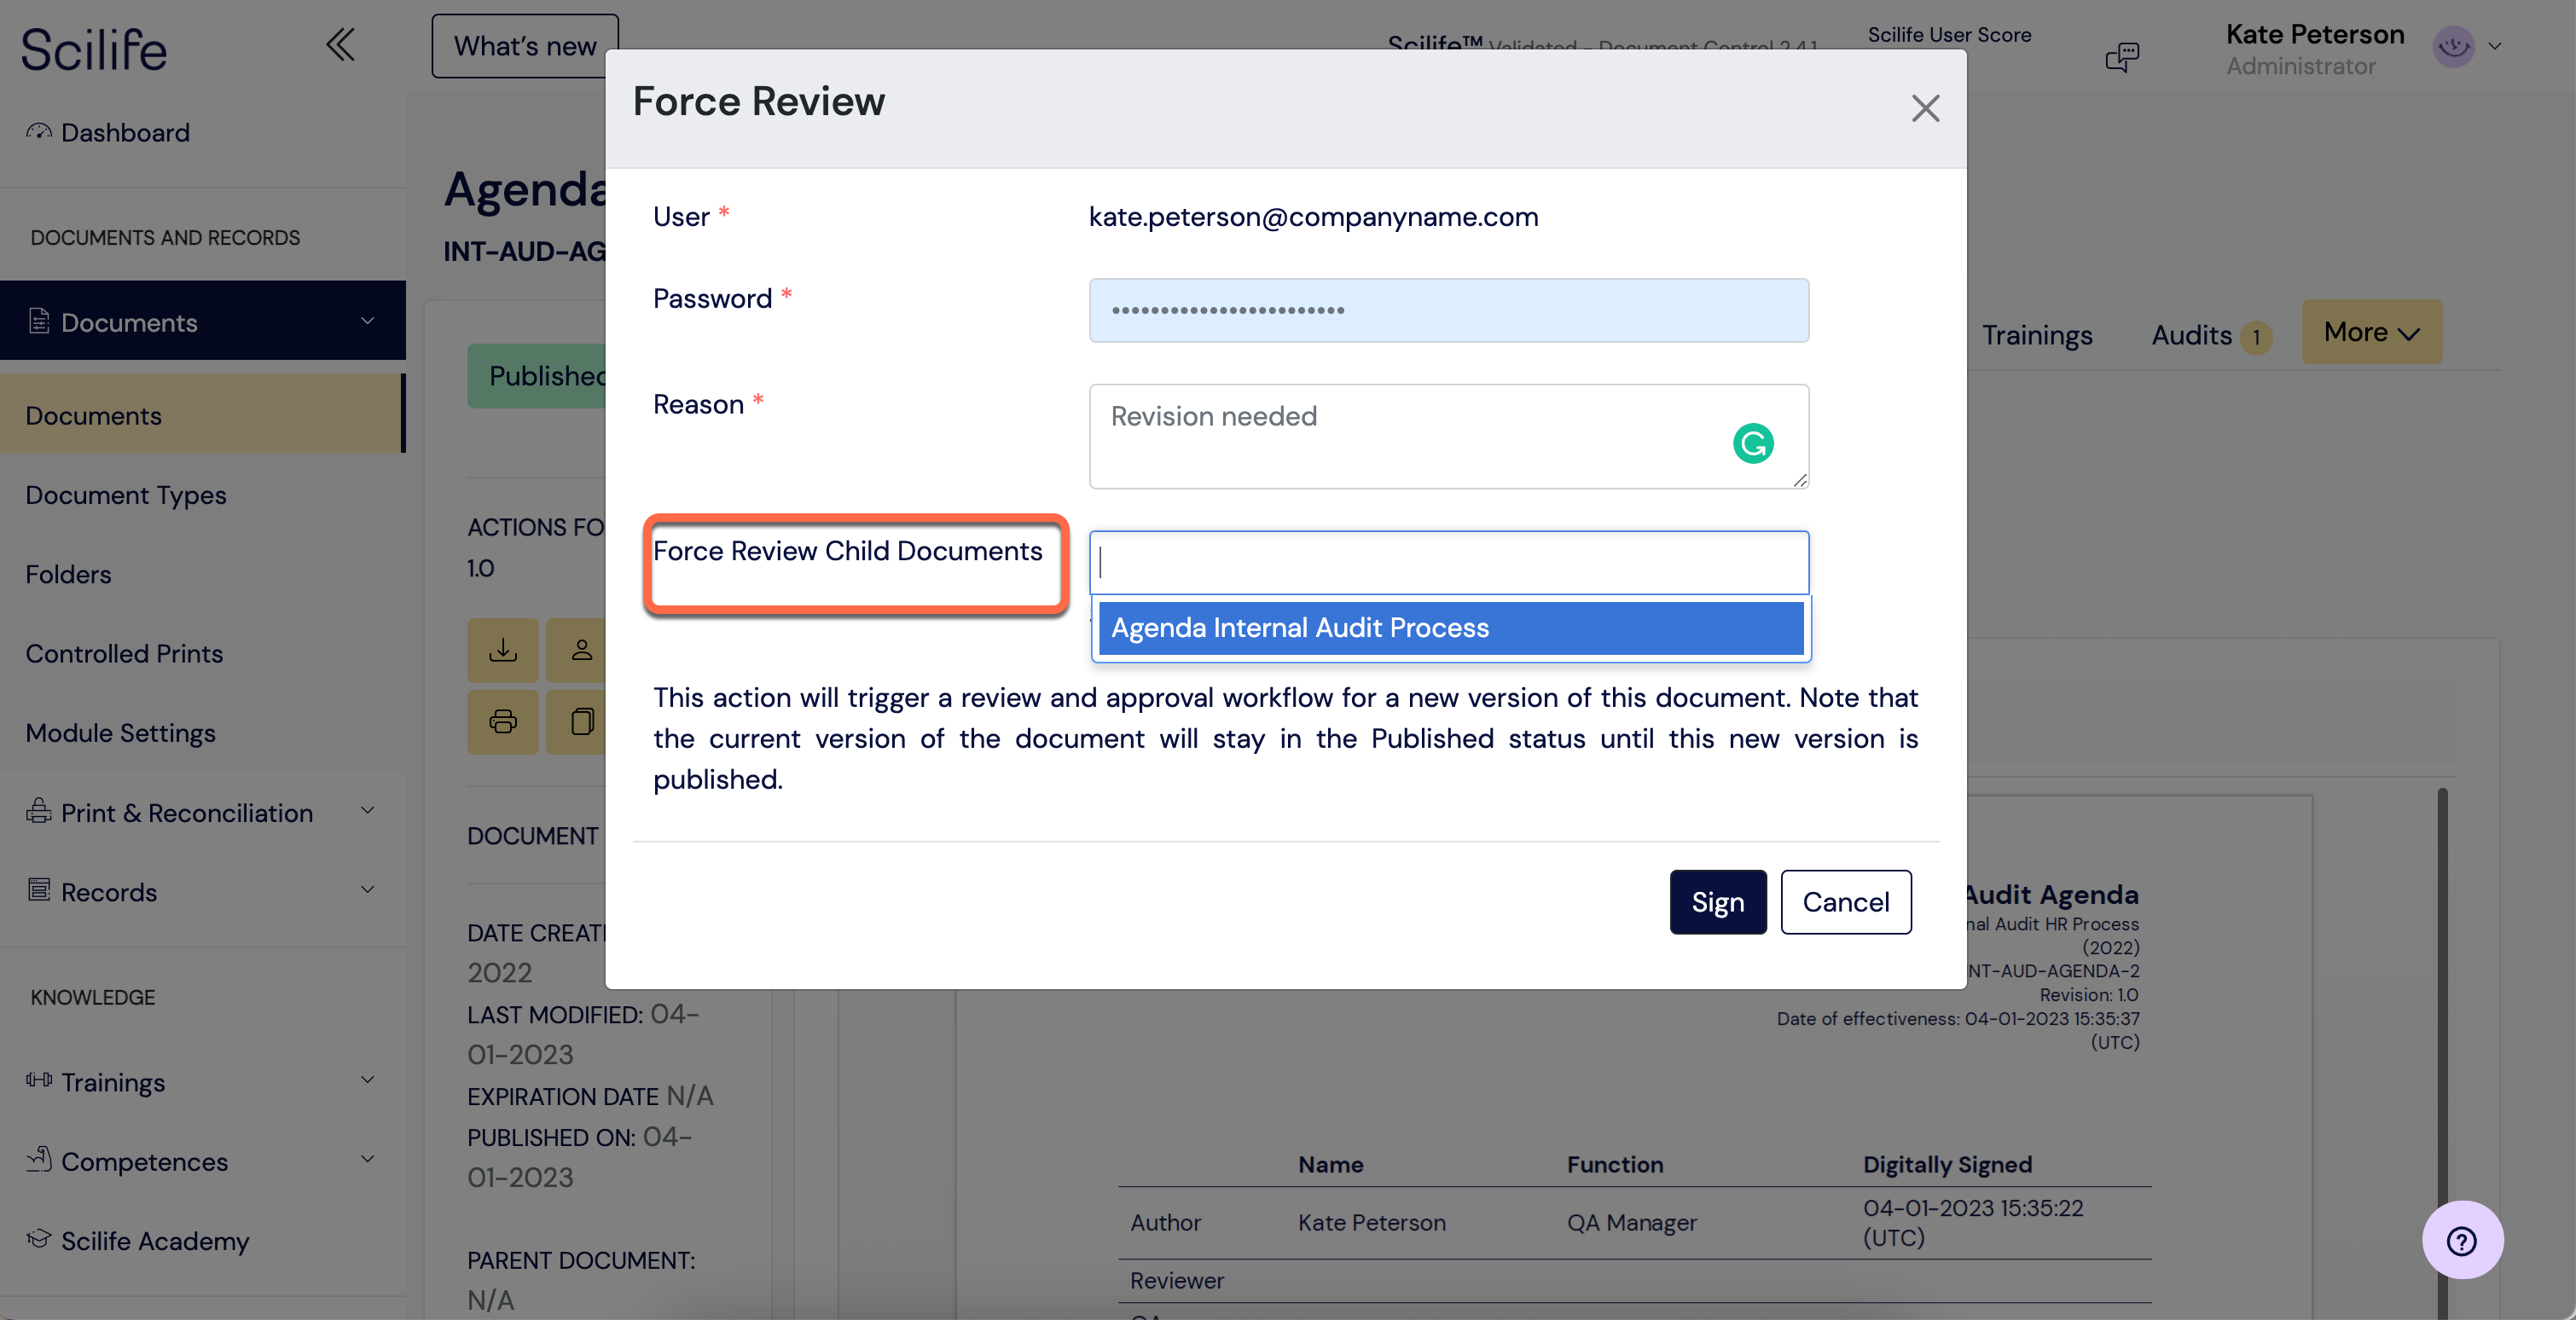Click Kate Peterson's avatar icon

click(2453, 46)
